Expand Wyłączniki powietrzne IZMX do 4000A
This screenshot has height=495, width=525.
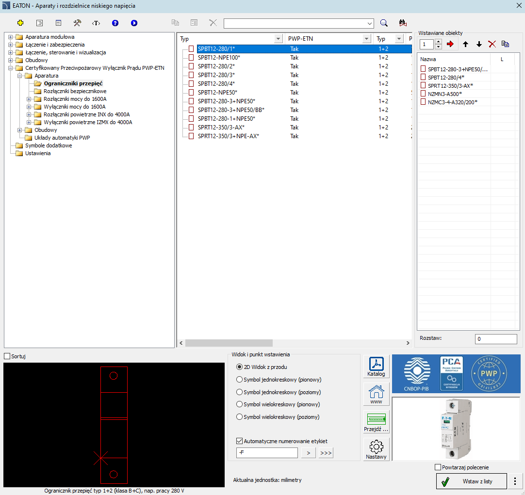click(29, 122)
